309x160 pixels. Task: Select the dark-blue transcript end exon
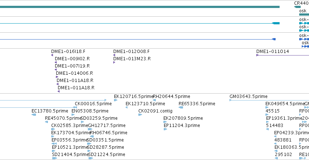(x=274, y=39)
